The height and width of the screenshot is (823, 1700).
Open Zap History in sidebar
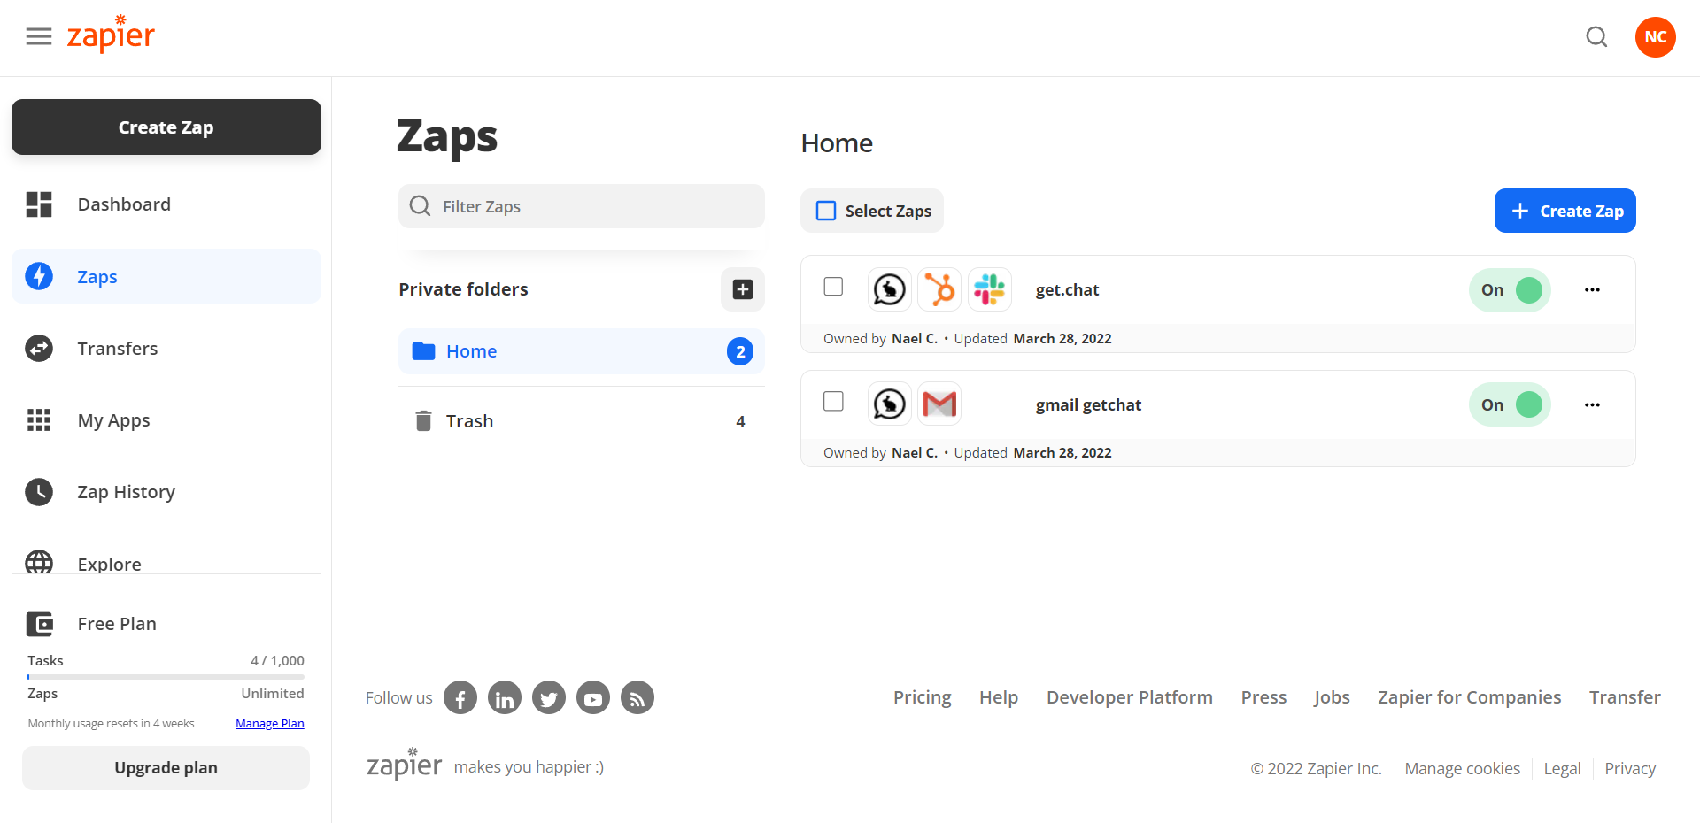tap(166, 492)
